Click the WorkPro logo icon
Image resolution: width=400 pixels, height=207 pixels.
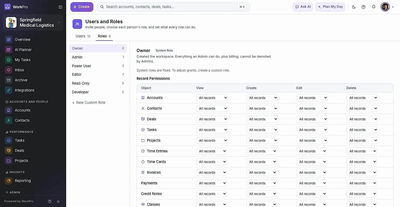coord(7,7)
